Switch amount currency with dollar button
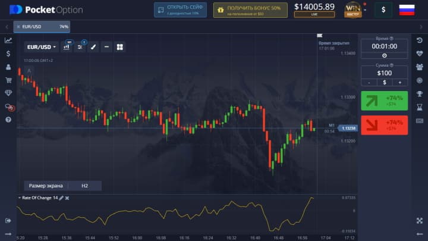428x241 pixels. click(385, 83)
